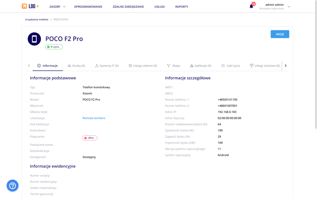Viewport: 317px width, 198px height.
Task: Click the W użyciu status badge
Action: coord(54,47)
